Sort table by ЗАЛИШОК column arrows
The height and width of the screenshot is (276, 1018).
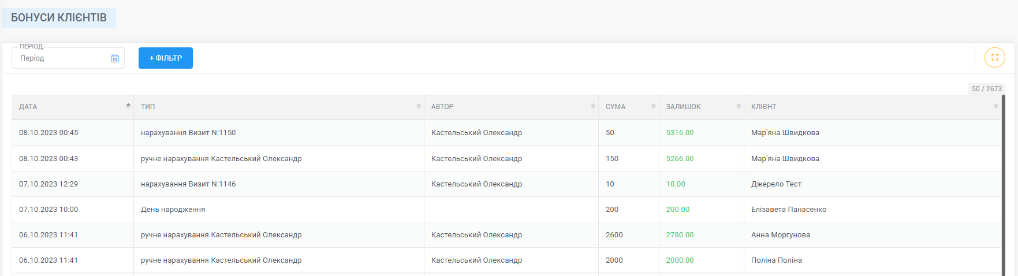coord(739,106)
